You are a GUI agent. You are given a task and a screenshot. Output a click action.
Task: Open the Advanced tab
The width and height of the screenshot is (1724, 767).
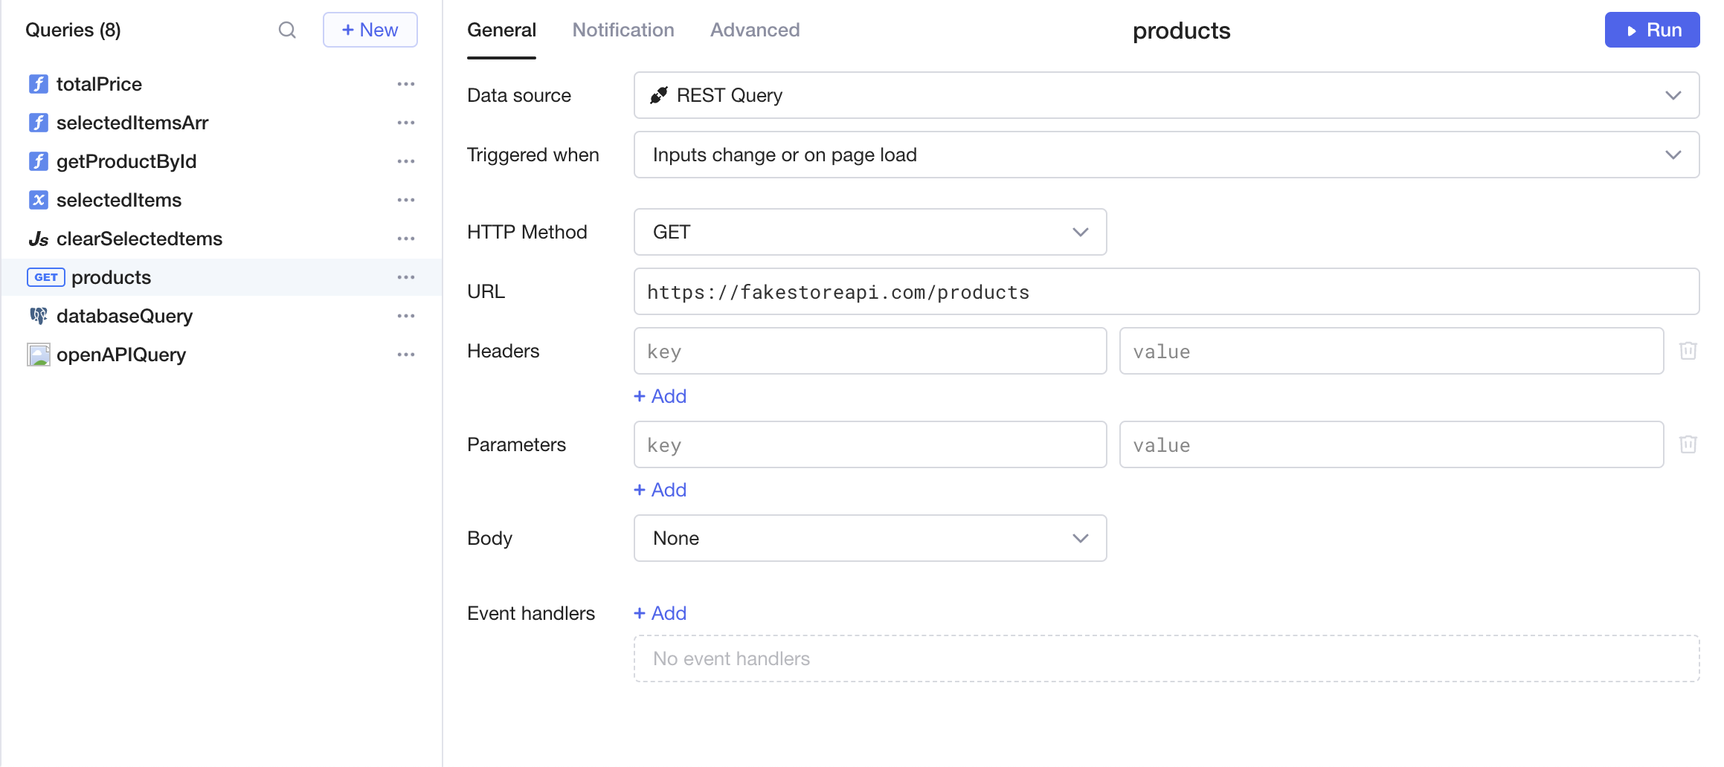pyautogui.click(x=754, y=30)
